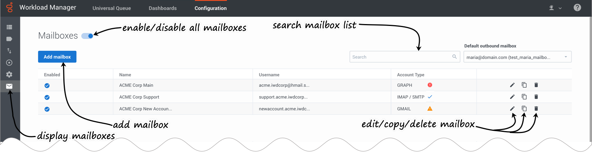592x153 pixels.
Task: Disable the ACME Corp New Account mailbox checkbox
Action: (47, 109)
